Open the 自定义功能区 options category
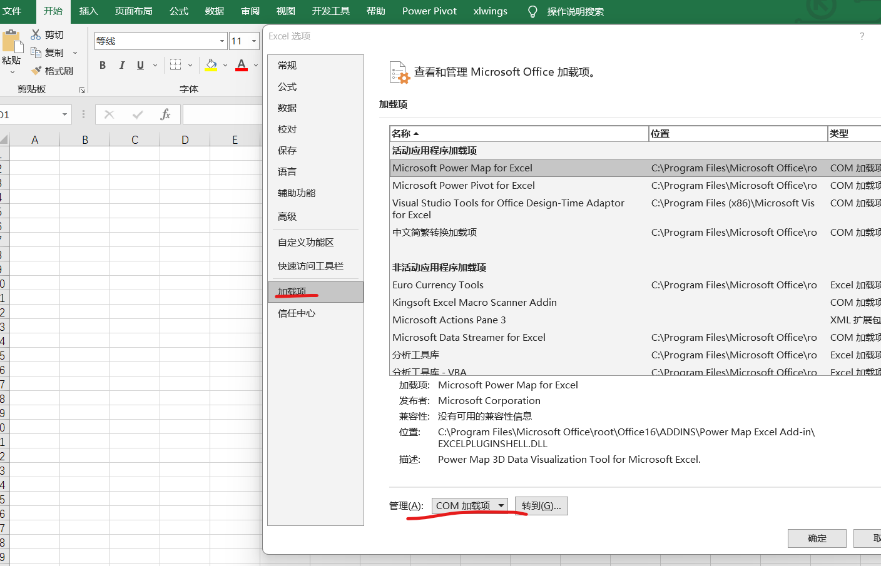The image size is (881, 566). point(315,243)
